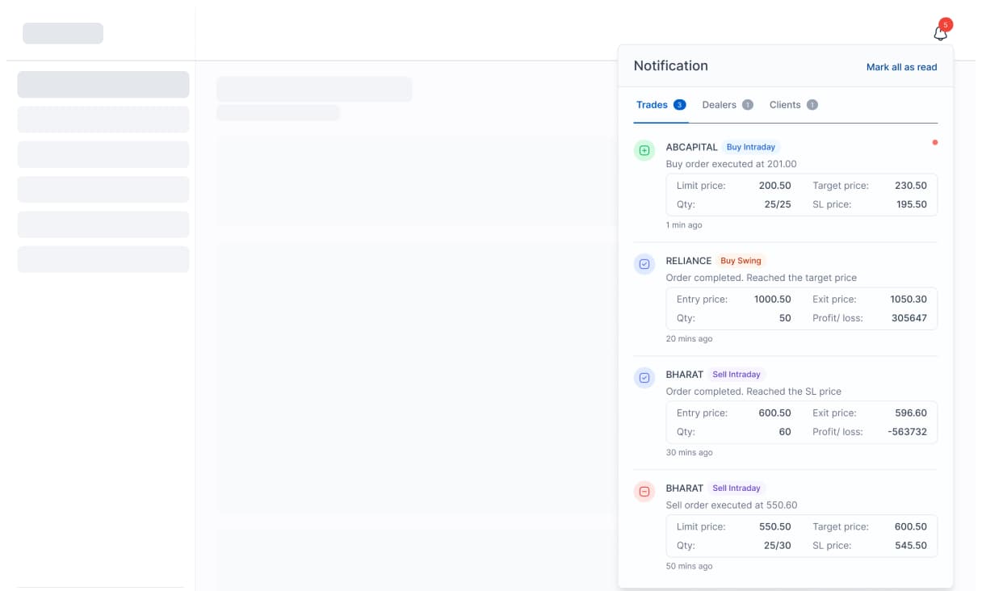982x591 pixels.
Task: Click the completed icon for BHARAT SL price order
Action: [644, 378]
